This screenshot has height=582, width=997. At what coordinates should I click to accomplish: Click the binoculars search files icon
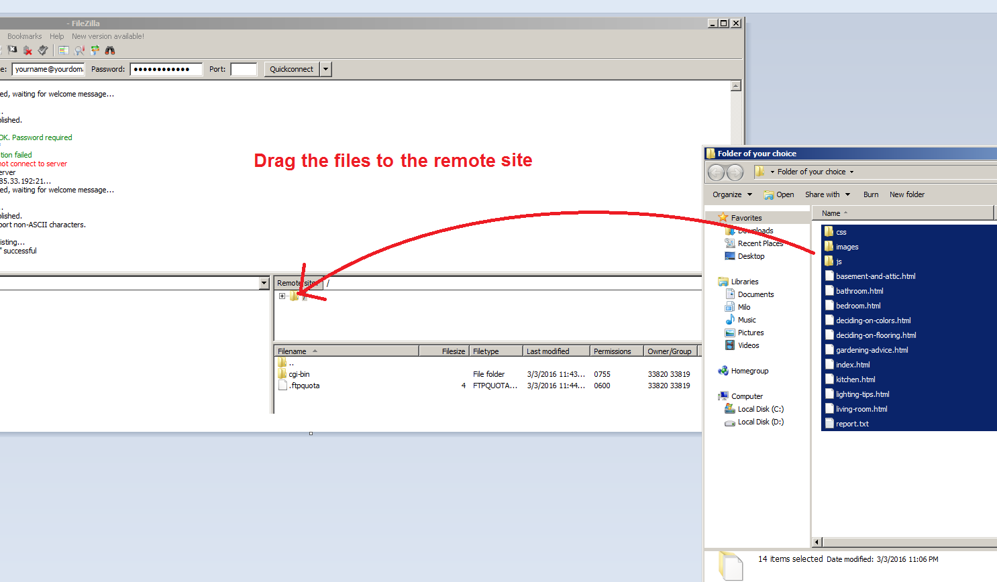click(110, 50)
